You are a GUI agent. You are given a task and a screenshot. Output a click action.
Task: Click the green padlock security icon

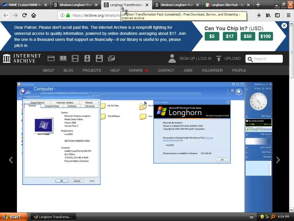[x=68, y=15]
